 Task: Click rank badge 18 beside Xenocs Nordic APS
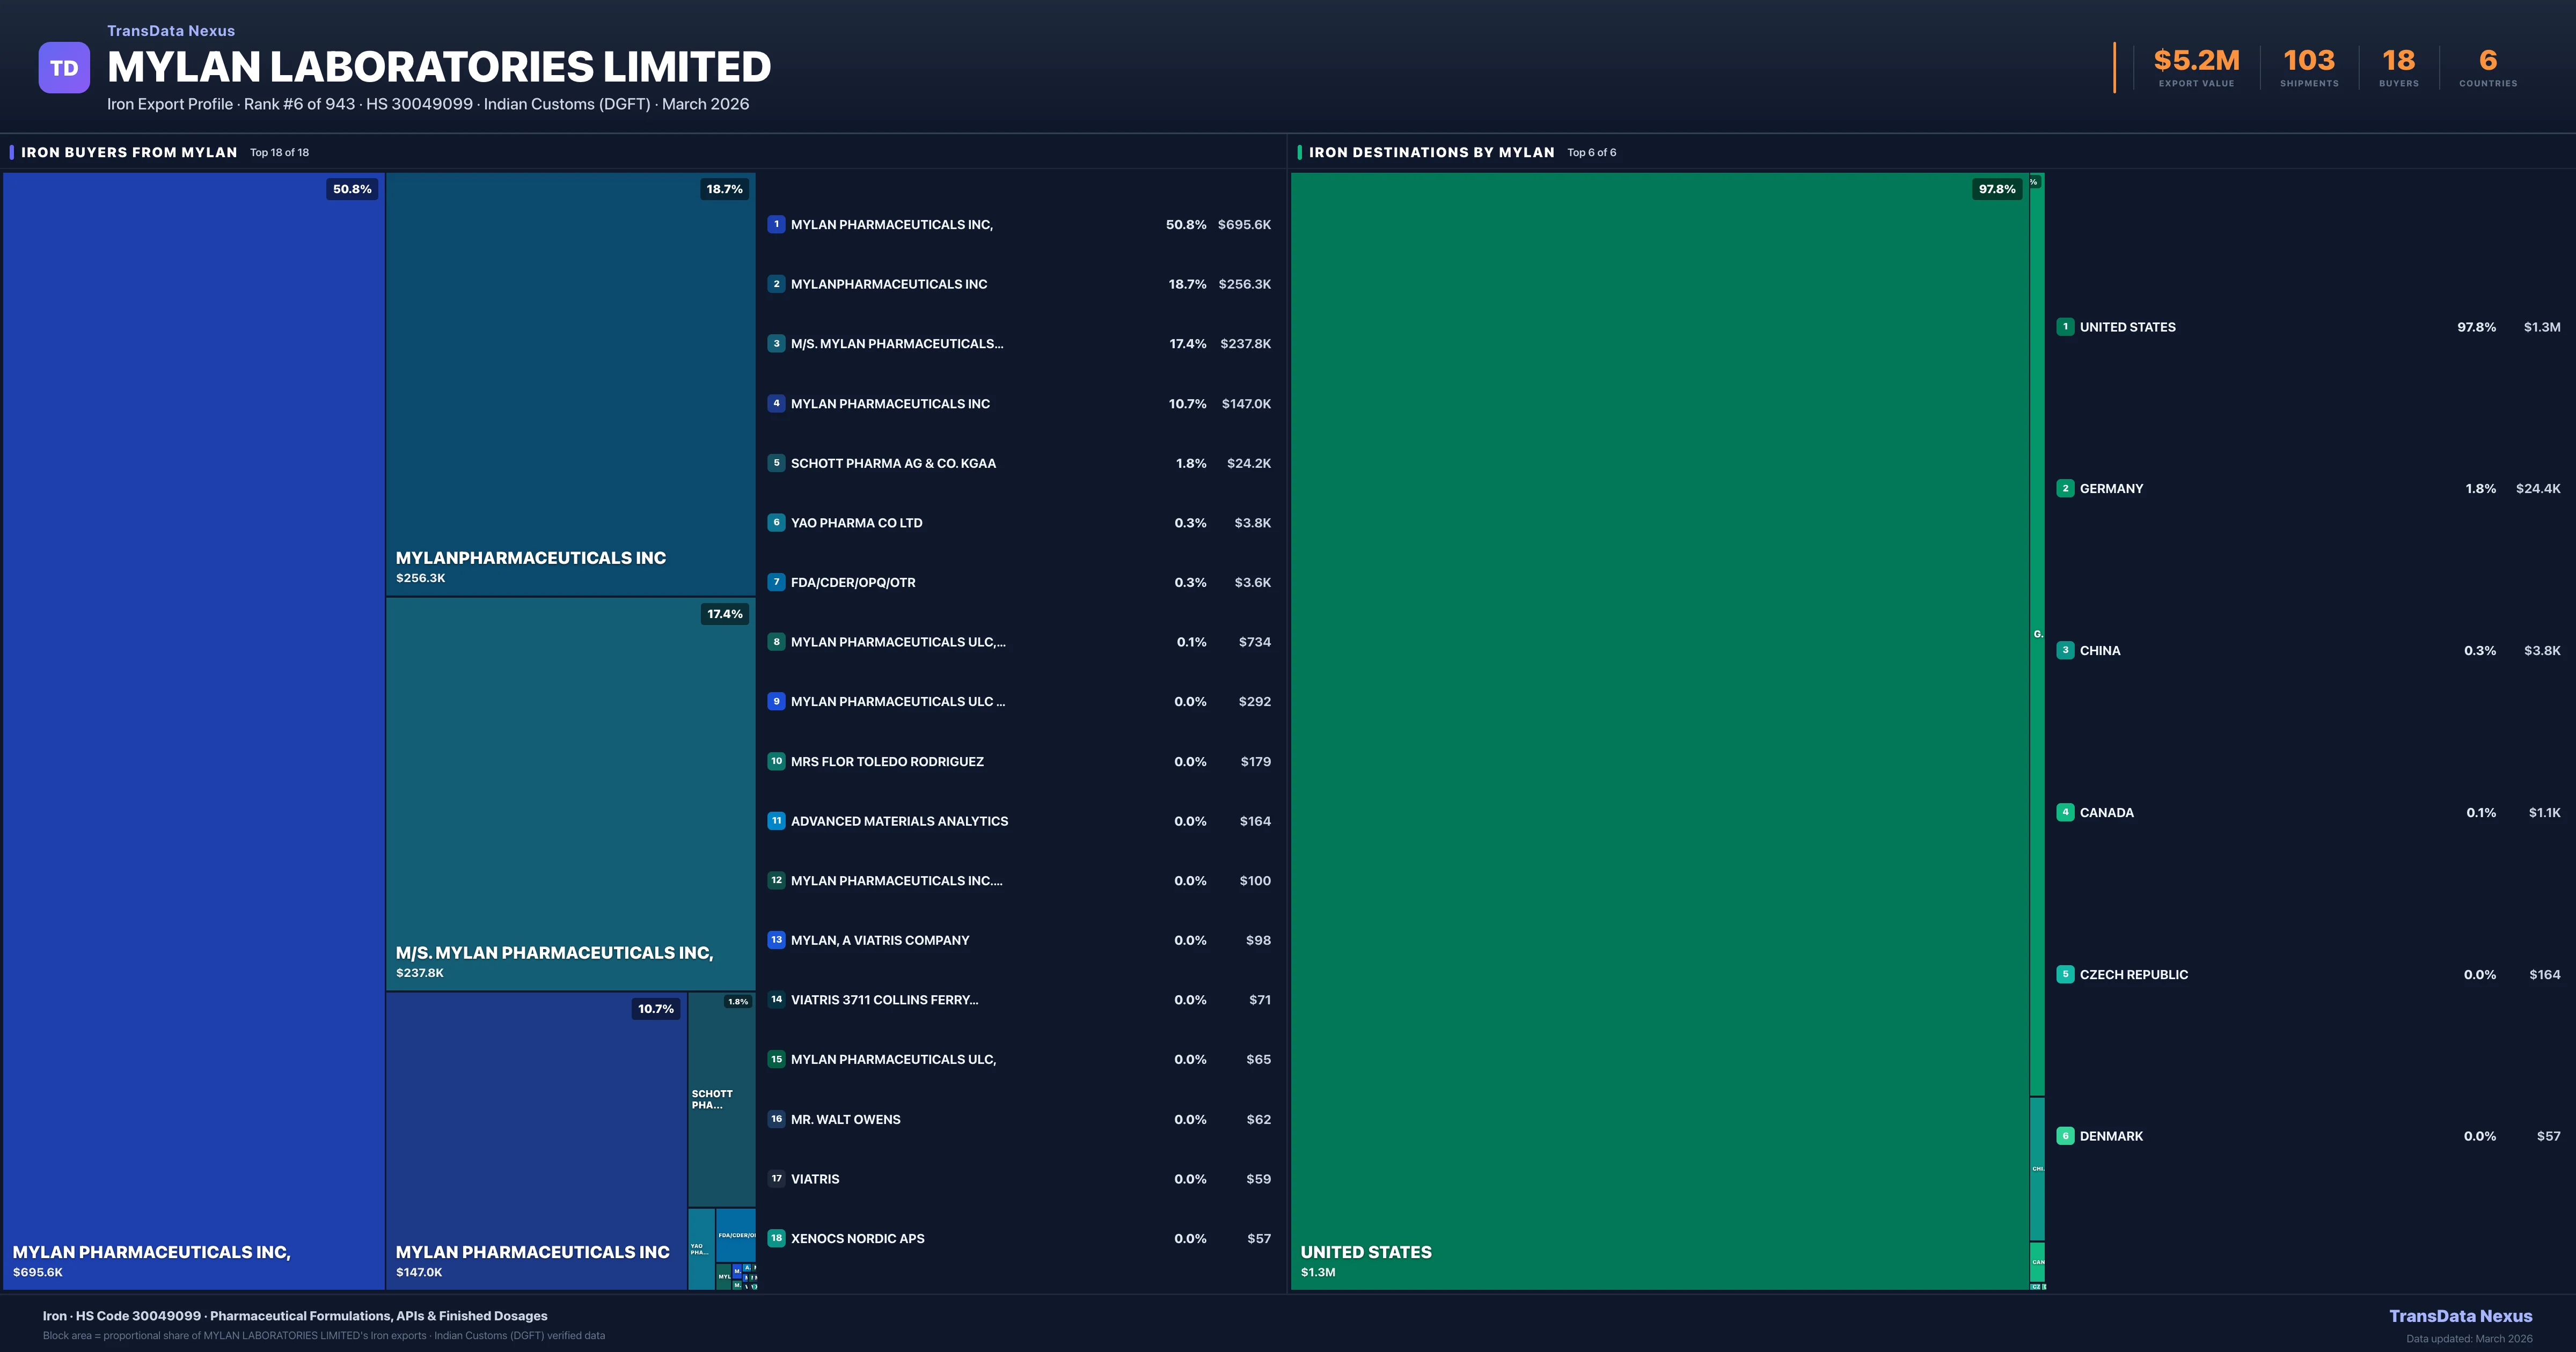tap(776, 1238)
